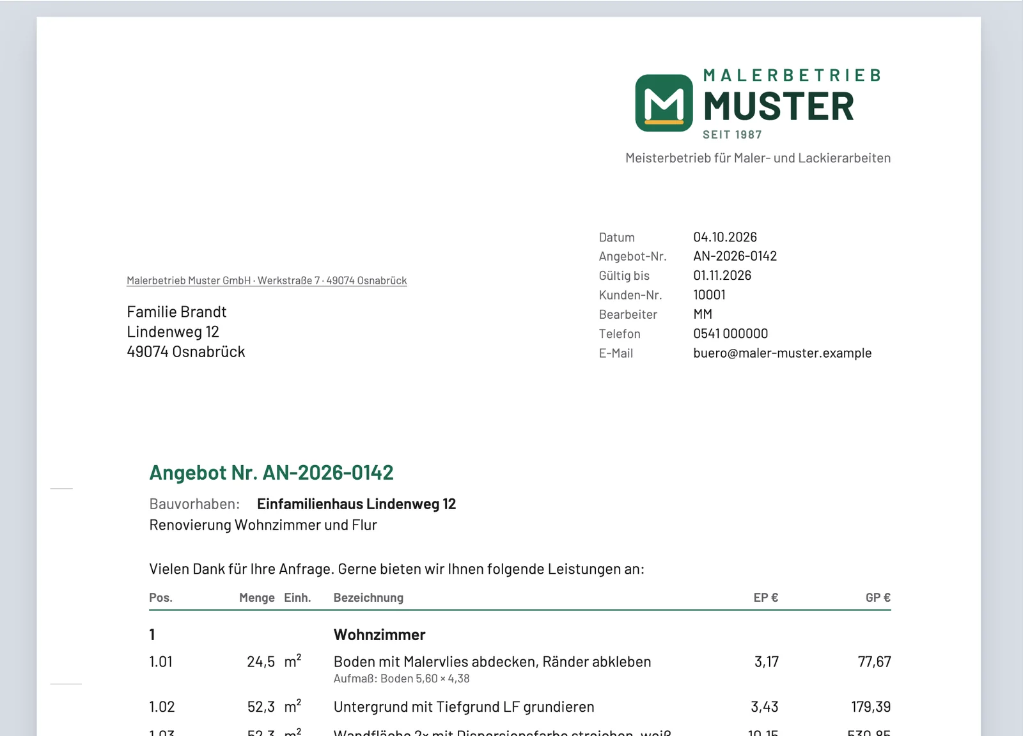Click the green M logo icon
This screenshot has height=736, width=1023.
tap(664, 103)
